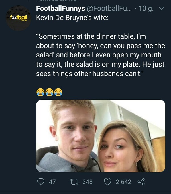Open the tweet's '10 g.' timestamp
This screenshot has height=194, width=171.
(147, 9)
